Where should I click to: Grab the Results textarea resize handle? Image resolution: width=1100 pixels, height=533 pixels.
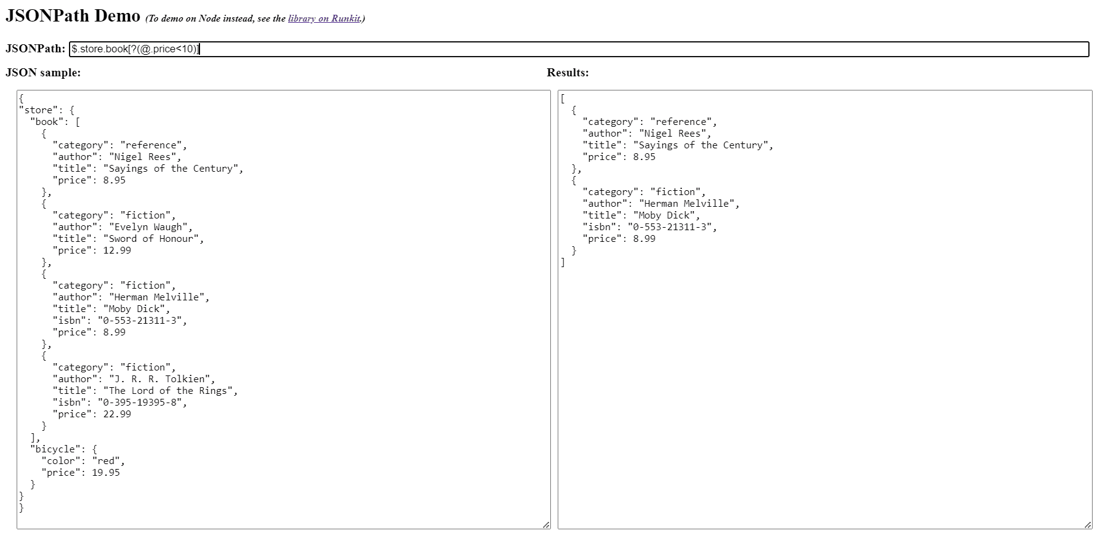(1087, 524)
